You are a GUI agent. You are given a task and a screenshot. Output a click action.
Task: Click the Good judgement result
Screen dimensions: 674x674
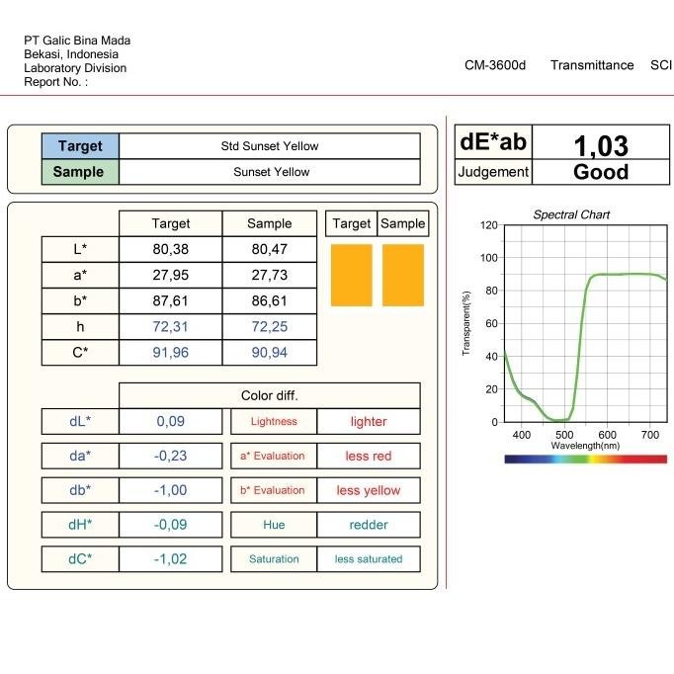coord(601,172)
